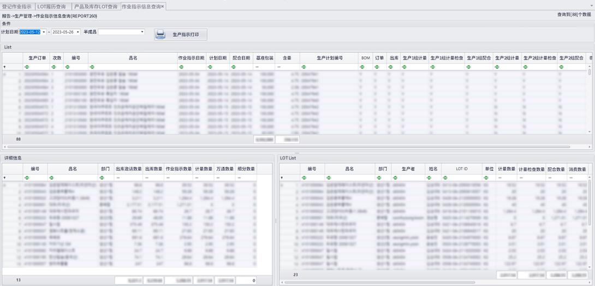This screenshot has height=286, width=595.
Task: Click the 出库邀请数量 column header
Action: (128, 169)
